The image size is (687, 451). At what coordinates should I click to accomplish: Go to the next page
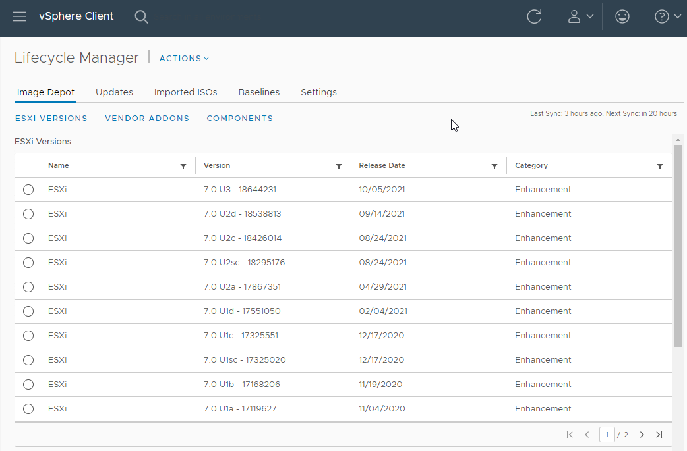click(642, 435)
